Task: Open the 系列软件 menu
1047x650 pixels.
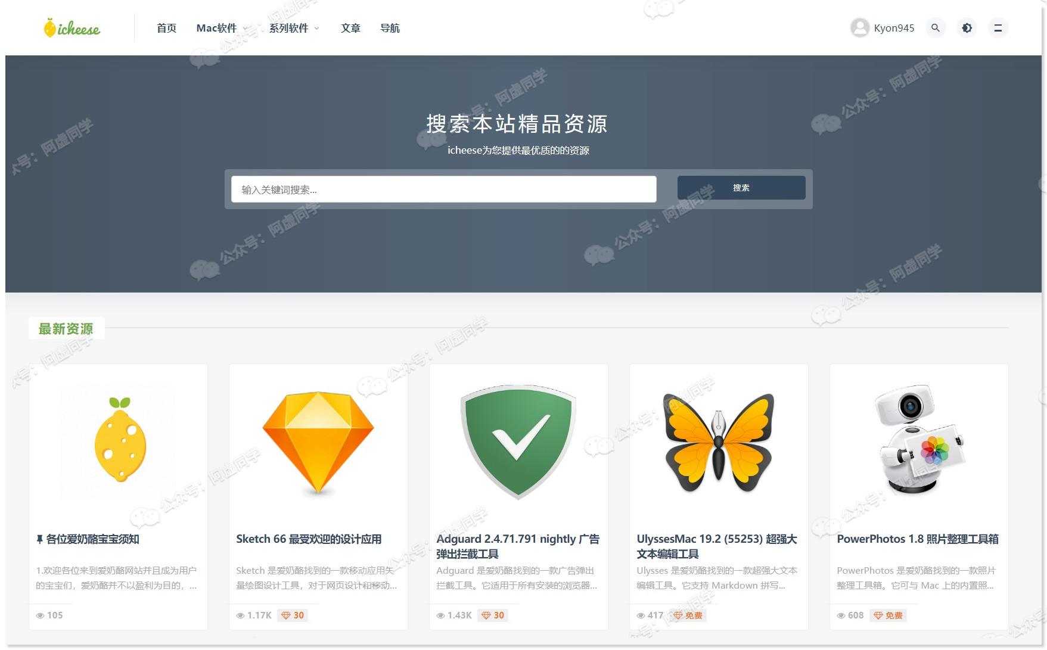Action: [x=288, y=28]
